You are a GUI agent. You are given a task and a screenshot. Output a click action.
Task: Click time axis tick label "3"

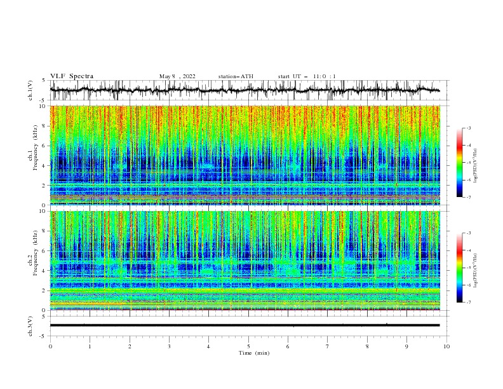click(x=169, y=346)
